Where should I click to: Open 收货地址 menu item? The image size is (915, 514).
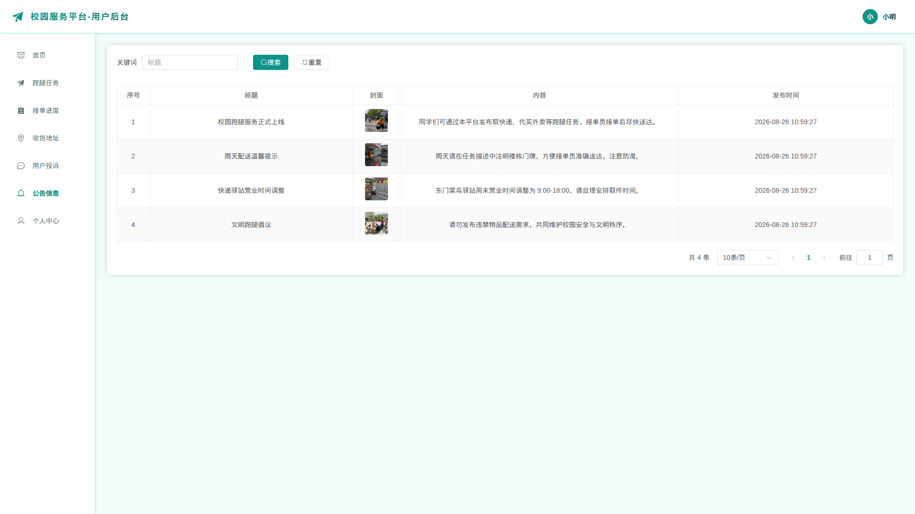(x=48, y=138)
